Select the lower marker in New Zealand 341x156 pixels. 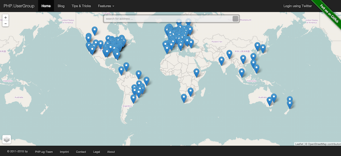290,105
